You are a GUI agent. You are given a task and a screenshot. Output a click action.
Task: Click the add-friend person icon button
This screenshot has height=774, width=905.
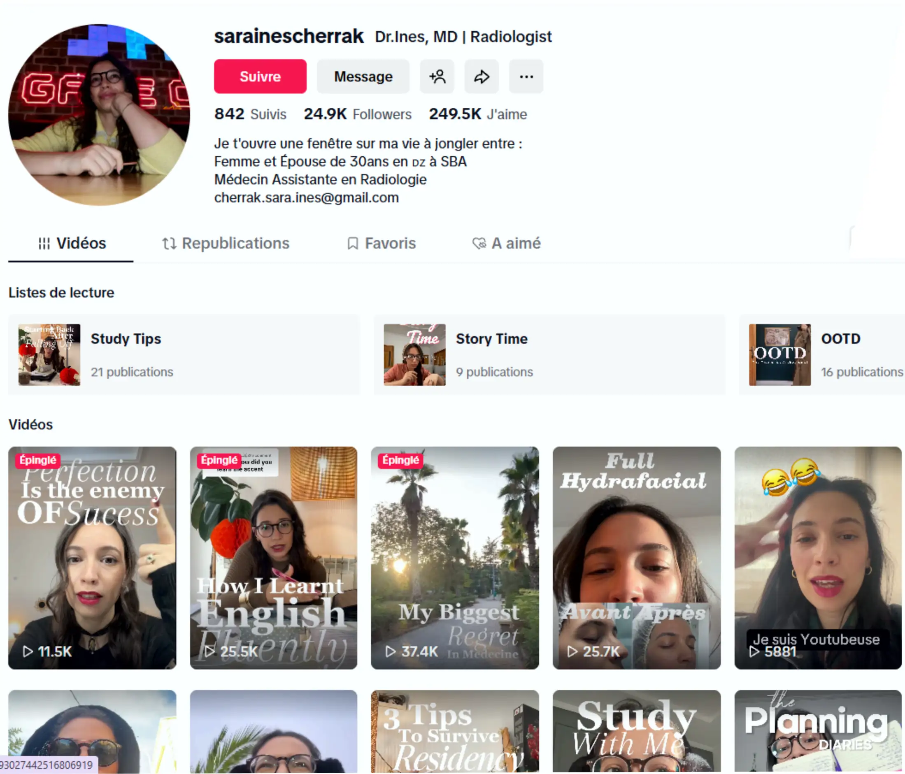pos(437,76)
